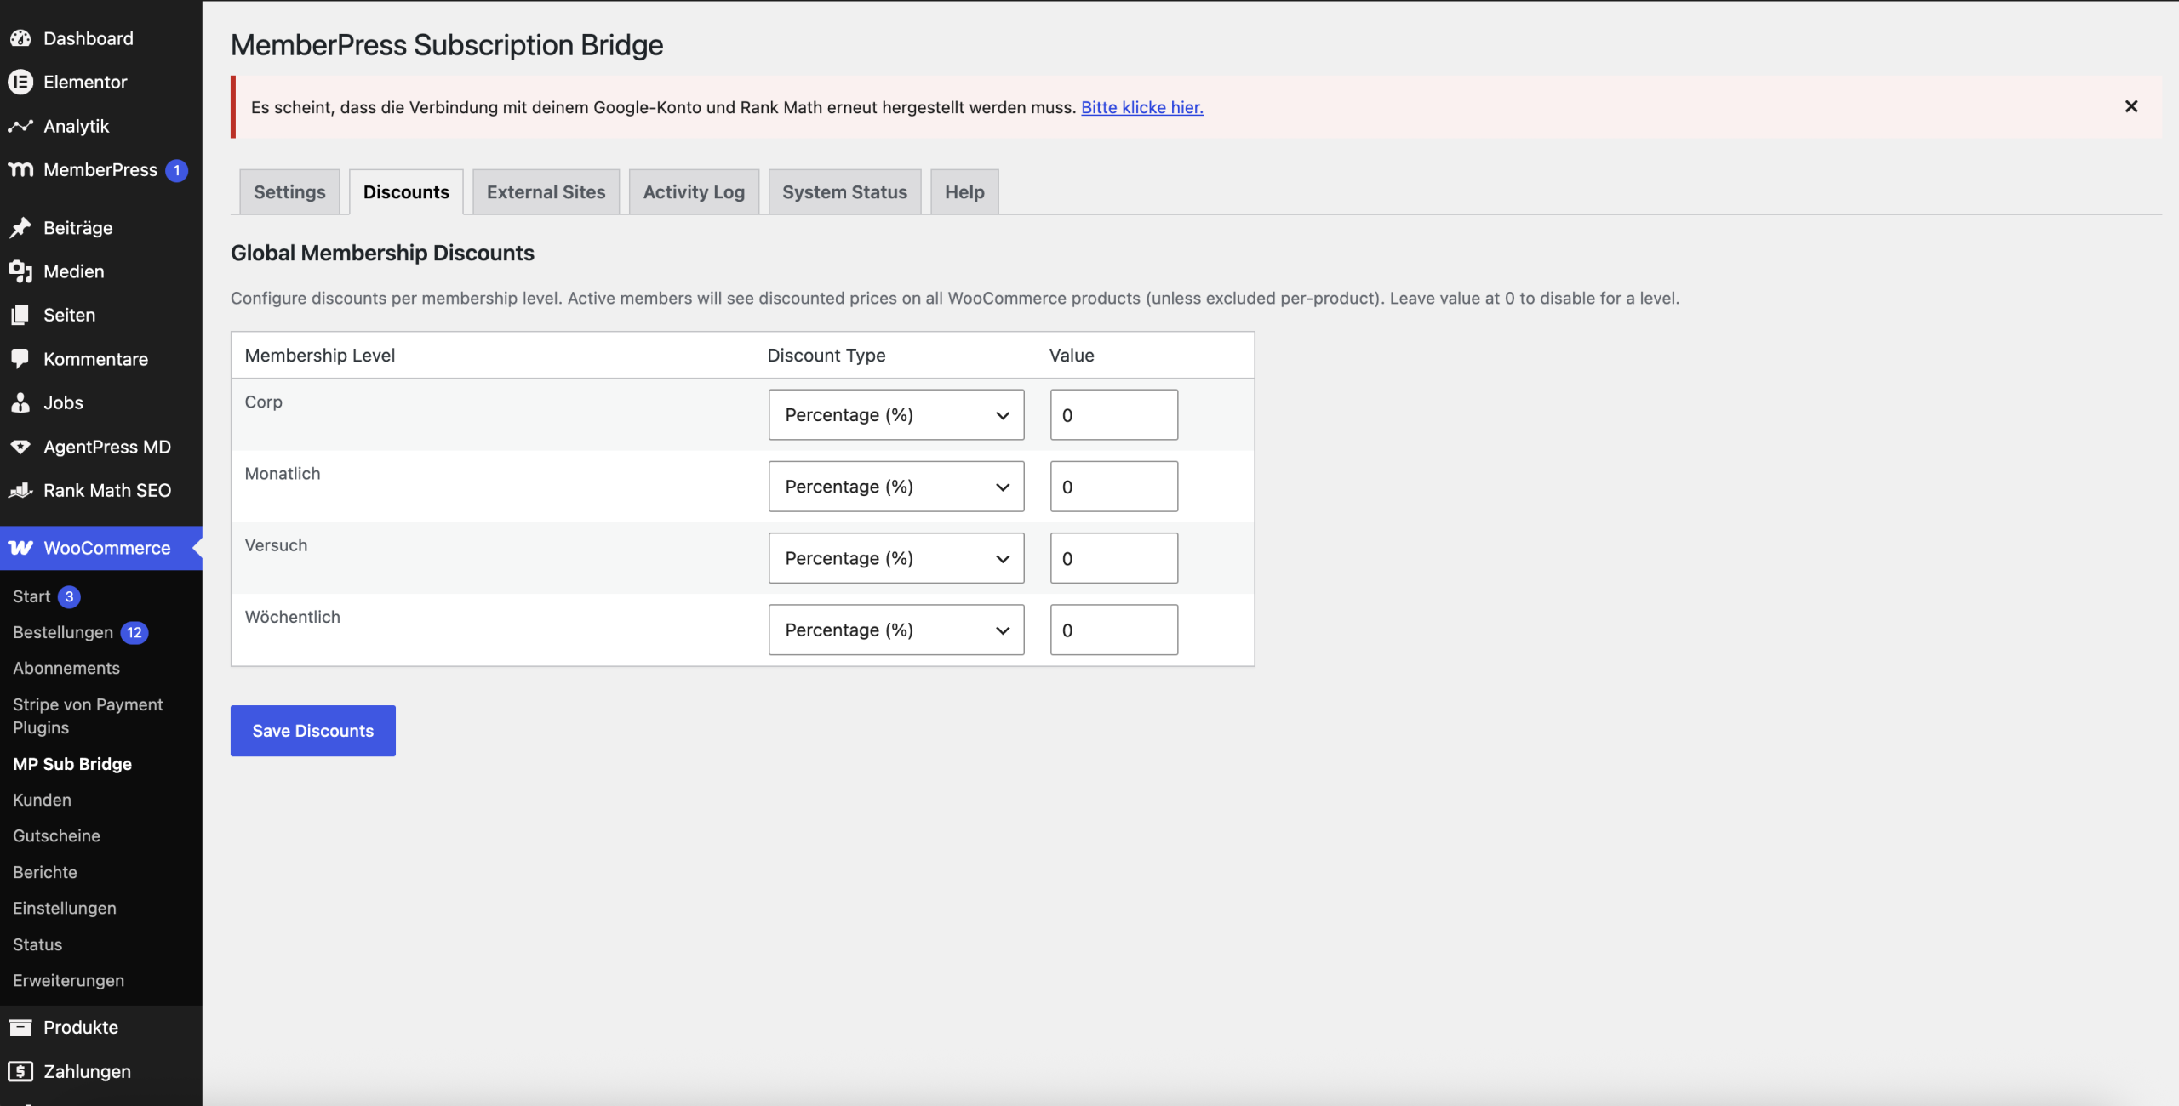Open the Produkte archive icon
The width and height of the screenshot is (2179, 1106).
click(x=20, y=1027)
